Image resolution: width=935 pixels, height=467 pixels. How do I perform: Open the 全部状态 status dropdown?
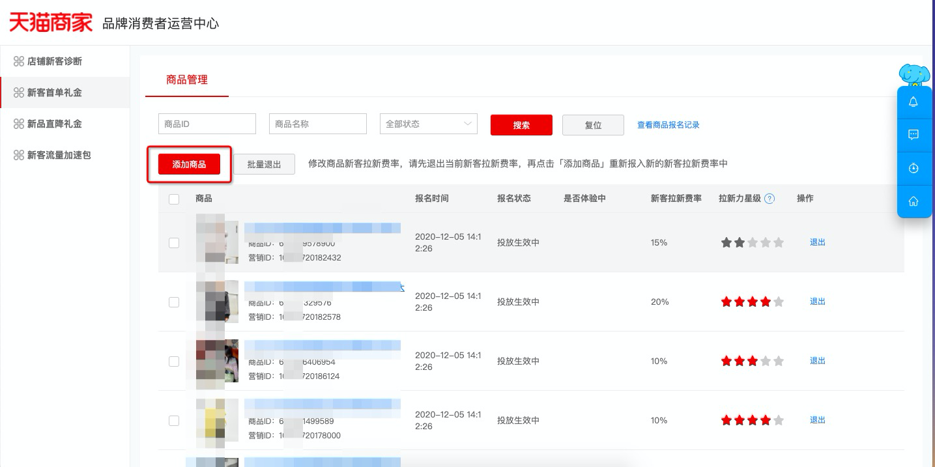click(429, 124)
